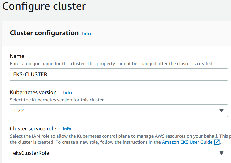This screenshot has height=163, width=231.
Task: Click the Cluster configuration section title
Action: 44,33
